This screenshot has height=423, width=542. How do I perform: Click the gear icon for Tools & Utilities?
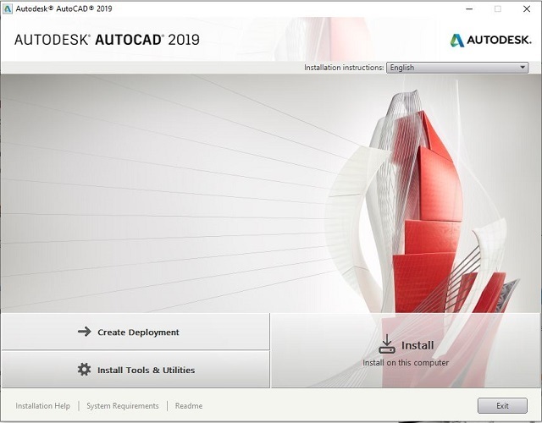coord(84,370)
